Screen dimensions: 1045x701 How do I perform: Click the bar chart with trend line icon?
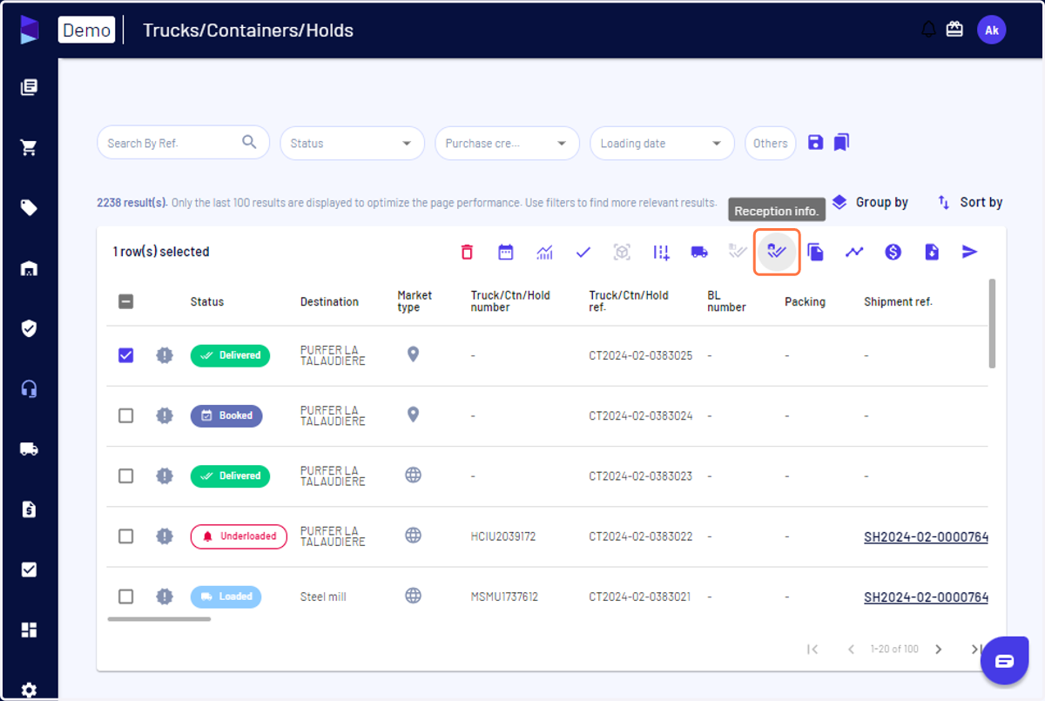[x=545, y=253]
